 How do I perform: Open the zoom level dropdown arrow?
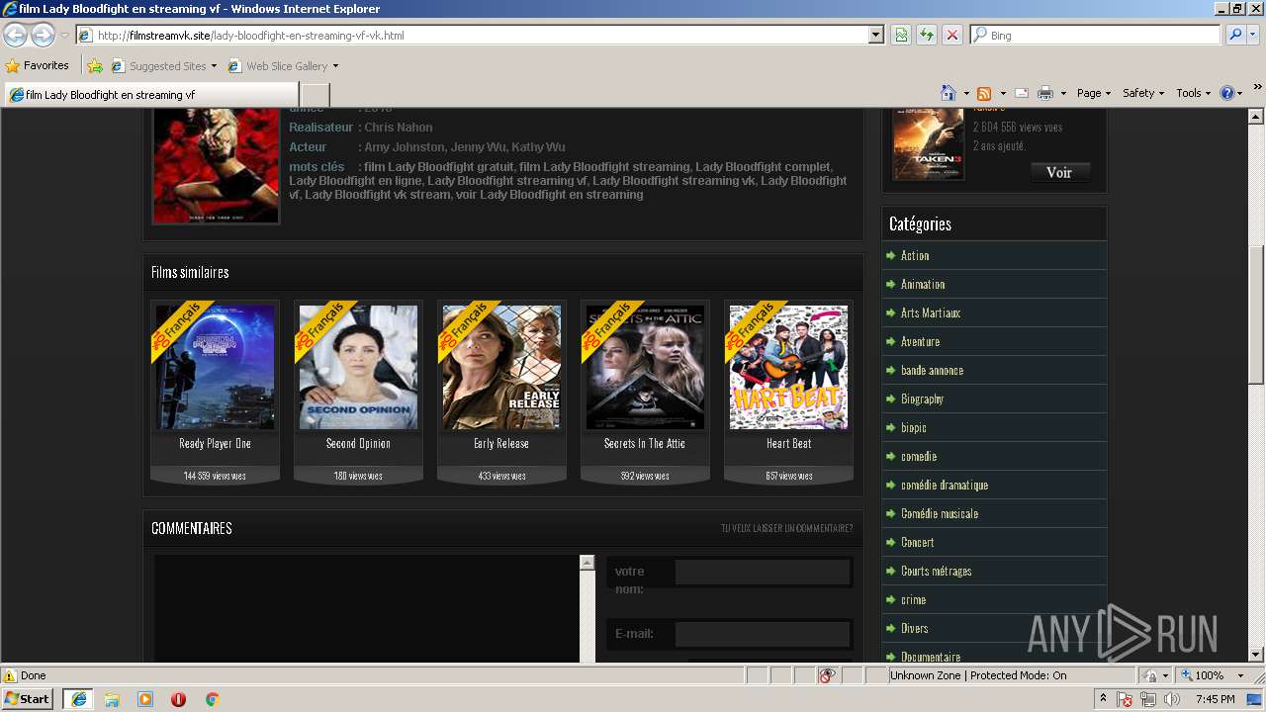tap(1241, 675)
